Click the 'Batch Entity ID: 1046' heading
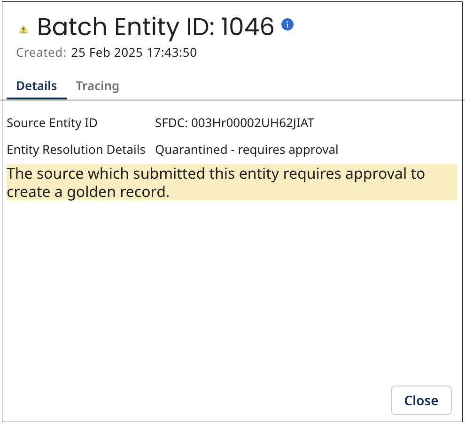 (x=155, y=27)
